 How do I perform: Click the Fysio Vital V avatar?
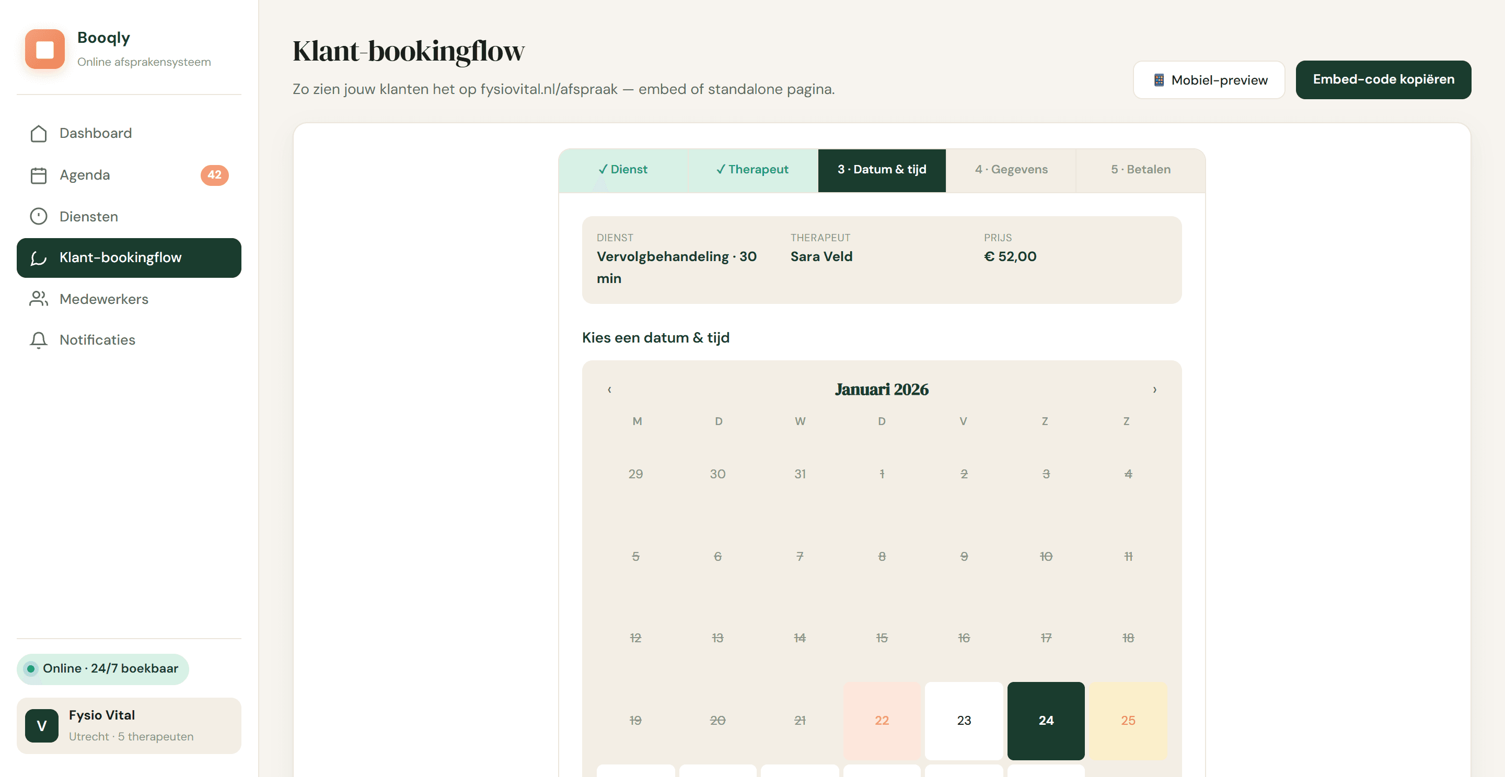pyautogui.click(x=41, y=726)
